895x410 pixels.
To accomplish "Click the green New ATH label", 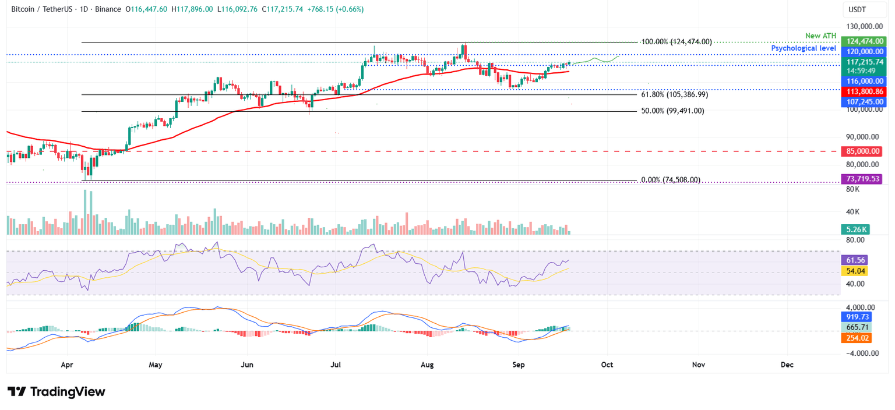I will pos(820,36).
